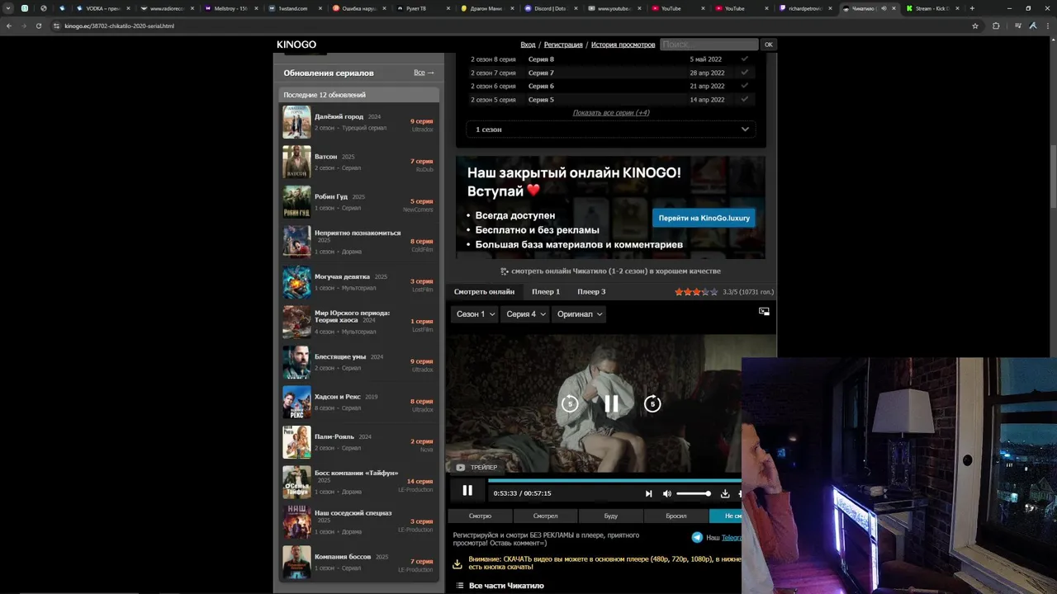Click the OK search button
This screenshot has width=1057, height=594.
click(x=768, y=45)
